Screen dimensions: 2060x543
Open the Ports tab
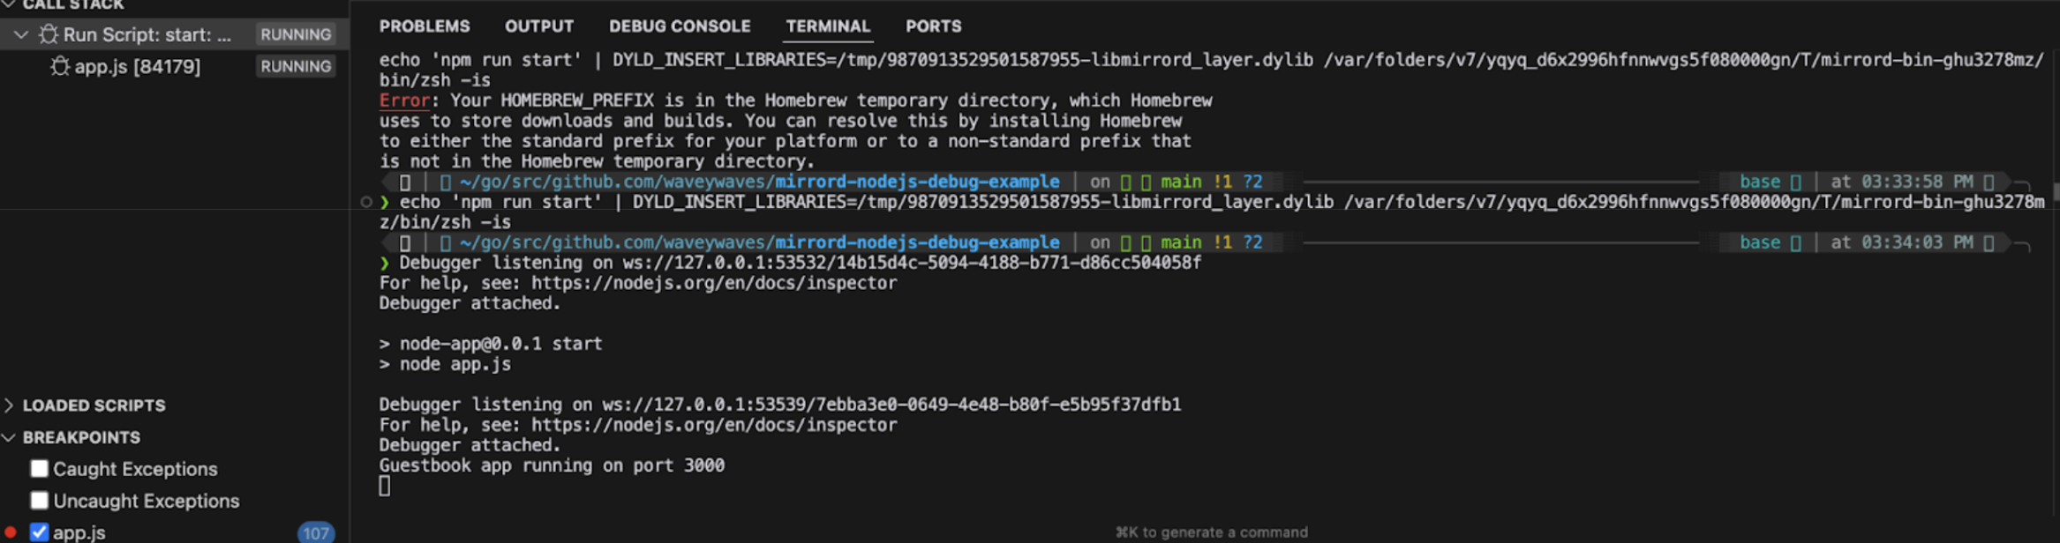click(x=933, y=26)
